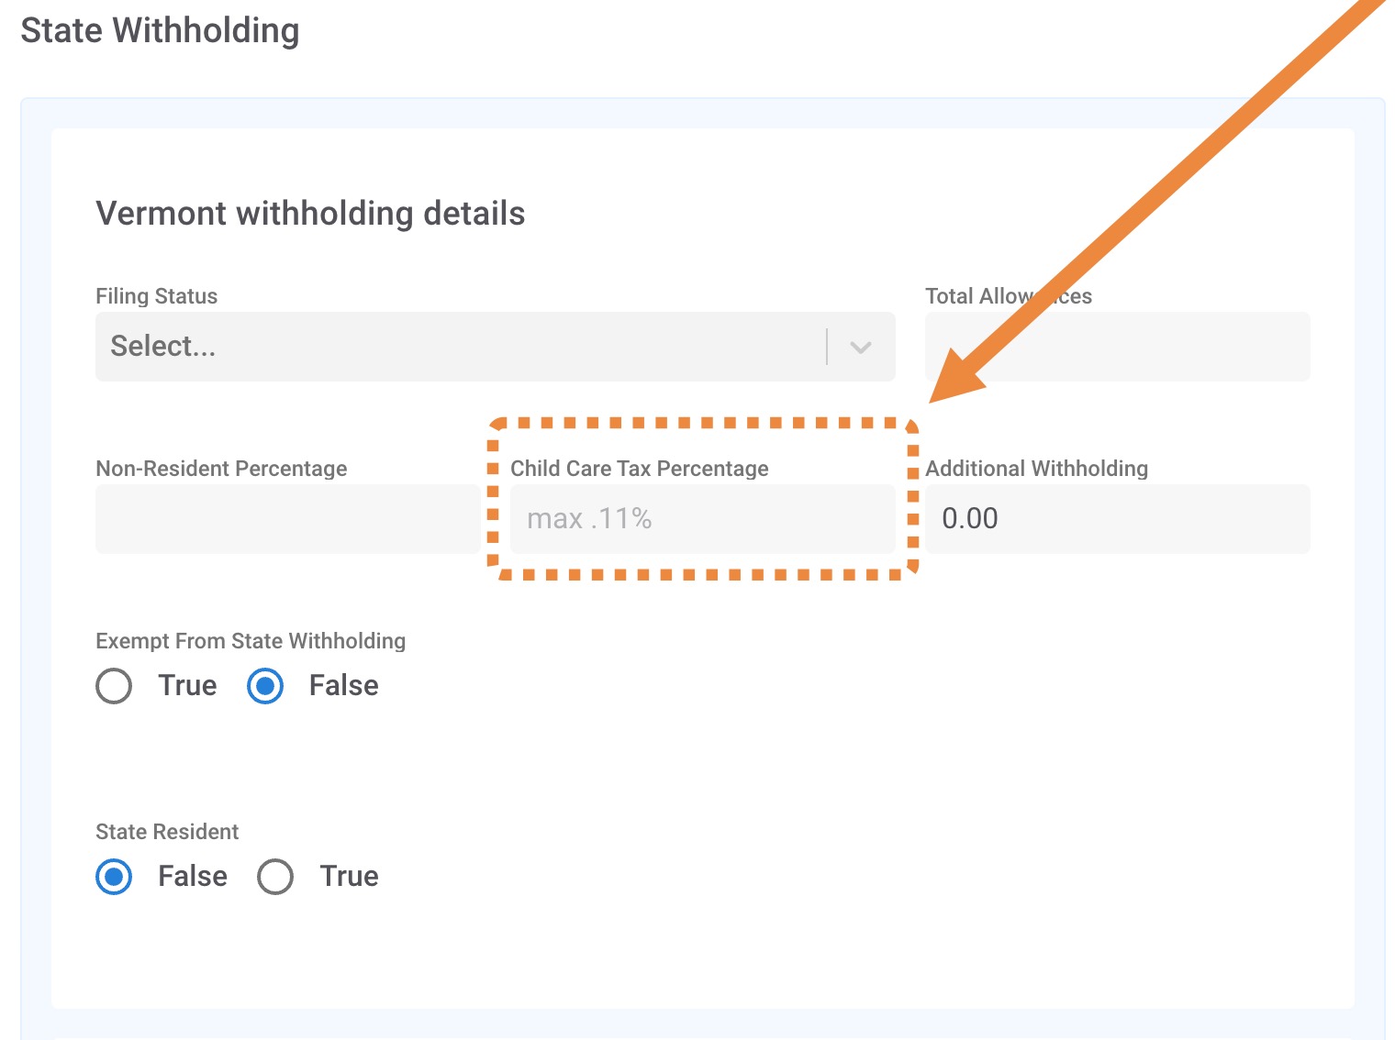Select the False radio circle under State Resident

pyautogui.click(x=114, y=877)
